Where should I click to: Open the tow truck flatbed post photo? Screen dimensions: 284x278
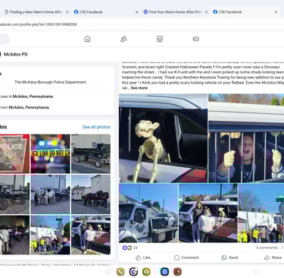pyautogui.click(x=148, y=213)
